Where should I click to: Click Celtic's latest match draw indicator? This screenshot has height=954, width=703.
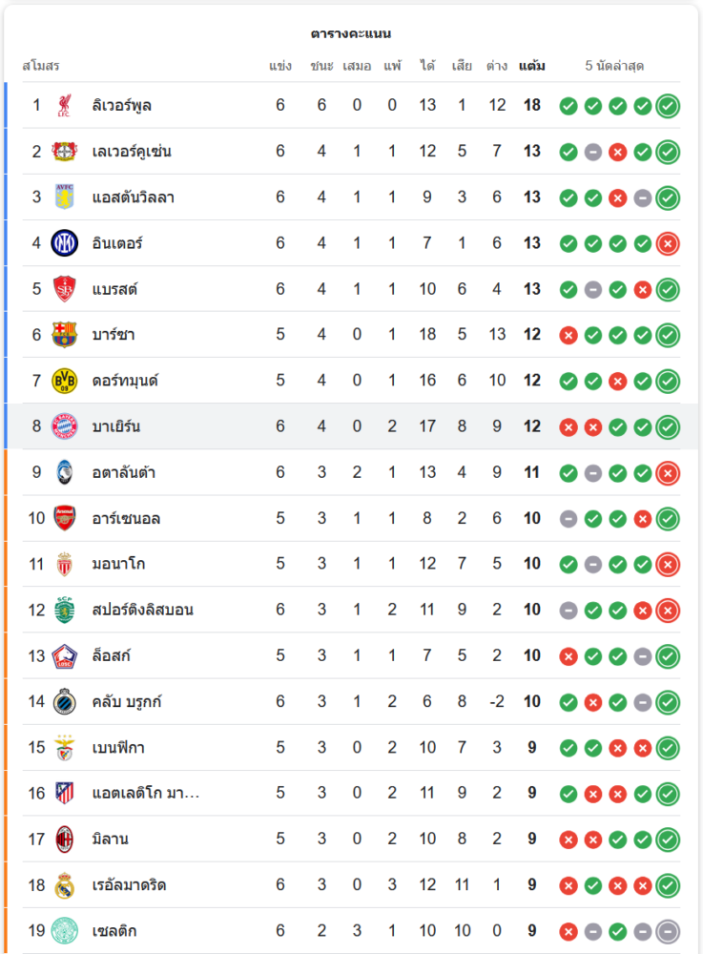668,931
